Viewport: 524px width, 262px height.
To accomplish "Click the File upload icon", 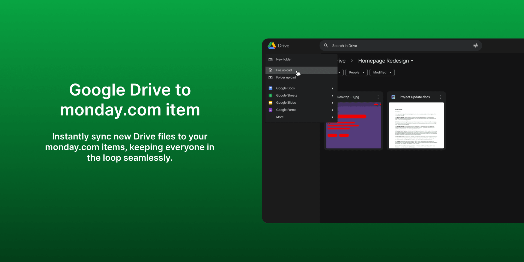I will (x=270, y=70).
